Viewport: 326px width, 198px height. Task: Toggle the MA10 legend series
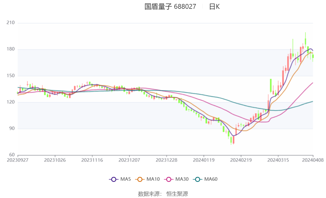(x=147, y=179)
